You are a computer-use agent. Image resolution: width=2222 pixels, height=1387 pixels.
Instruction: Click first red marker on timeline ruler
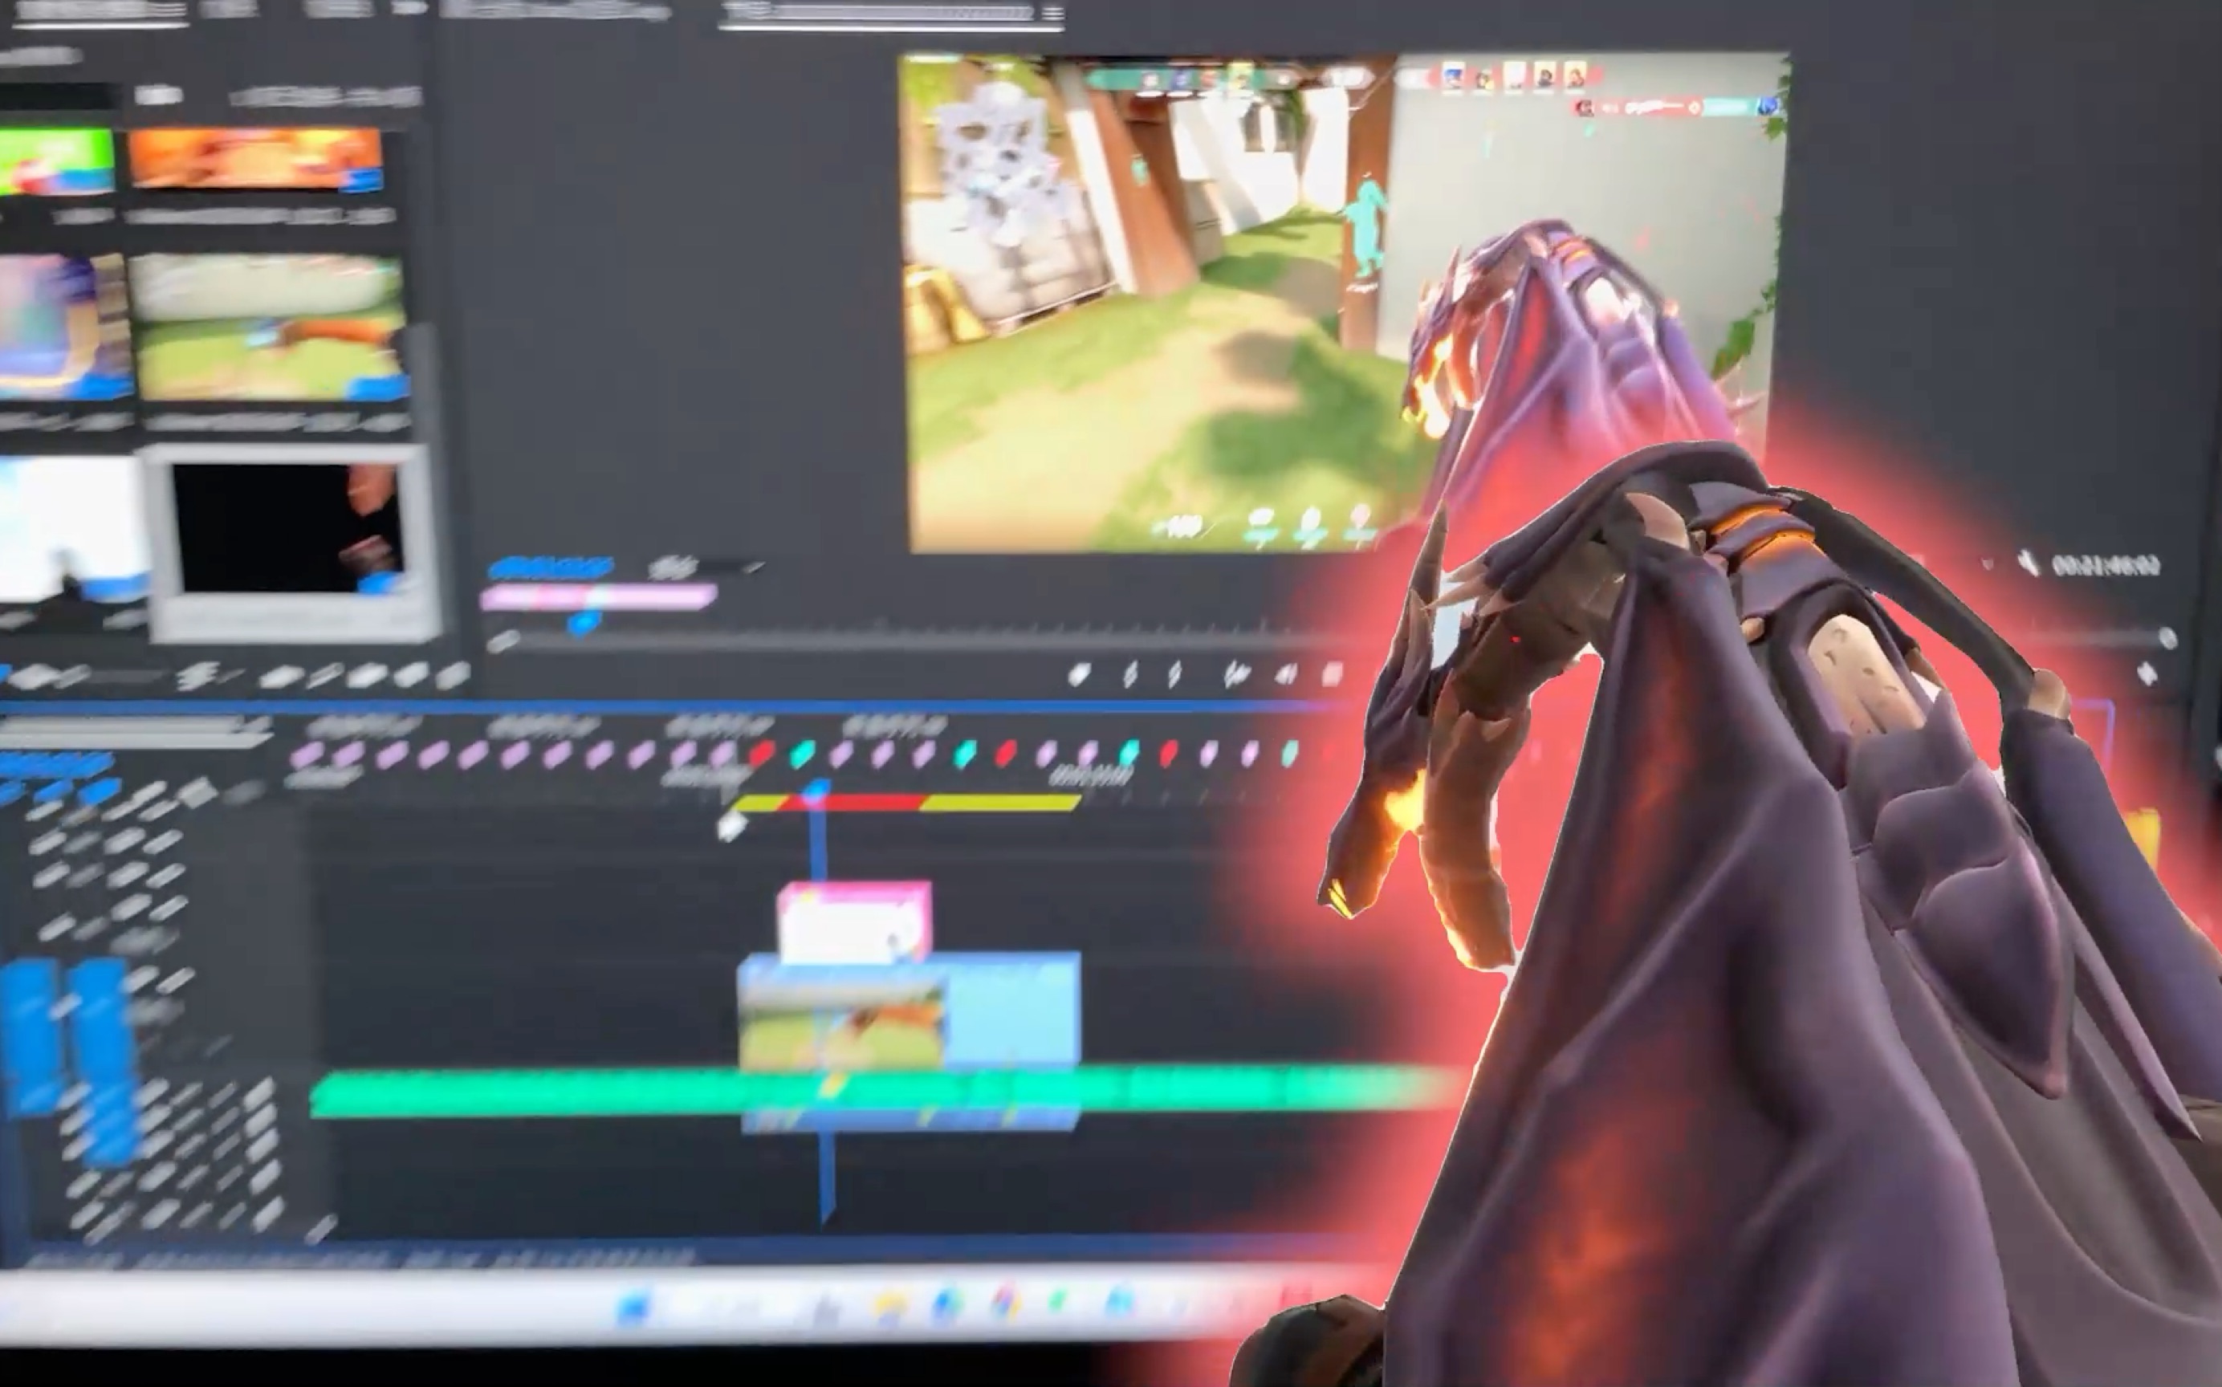[760, 754]
